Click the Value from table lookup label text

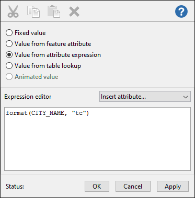(x=48, y=66)
